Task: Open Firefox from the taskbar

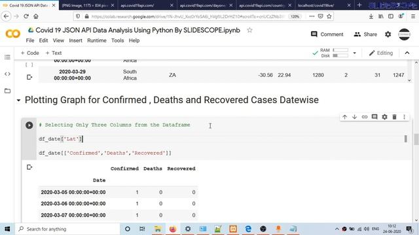Action: [173, 229]
